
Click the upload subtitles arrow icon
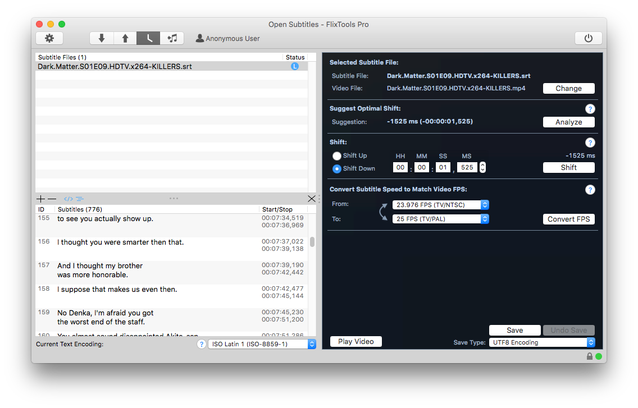point(125,38)
